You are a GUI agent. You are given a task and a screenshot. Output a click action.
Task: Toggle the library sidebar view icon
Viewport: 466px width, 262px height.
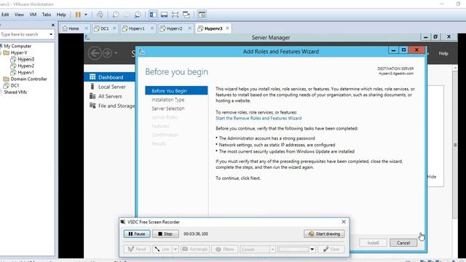click(153, 15)
